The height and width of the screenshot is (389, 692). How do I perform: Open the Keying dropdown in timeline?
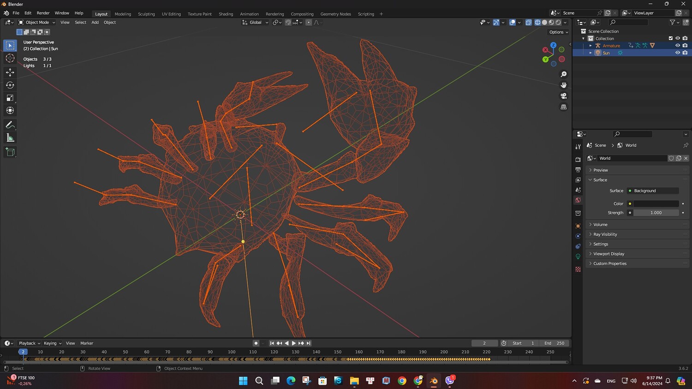click(x=53, y=343)
